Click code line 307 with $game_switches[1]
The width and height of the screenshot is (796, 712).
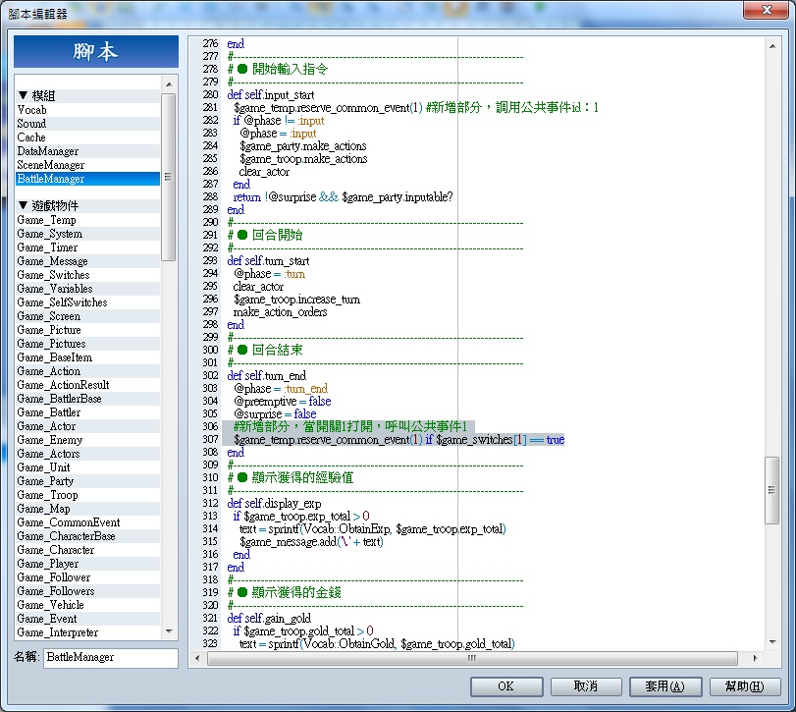pos(399,440)
